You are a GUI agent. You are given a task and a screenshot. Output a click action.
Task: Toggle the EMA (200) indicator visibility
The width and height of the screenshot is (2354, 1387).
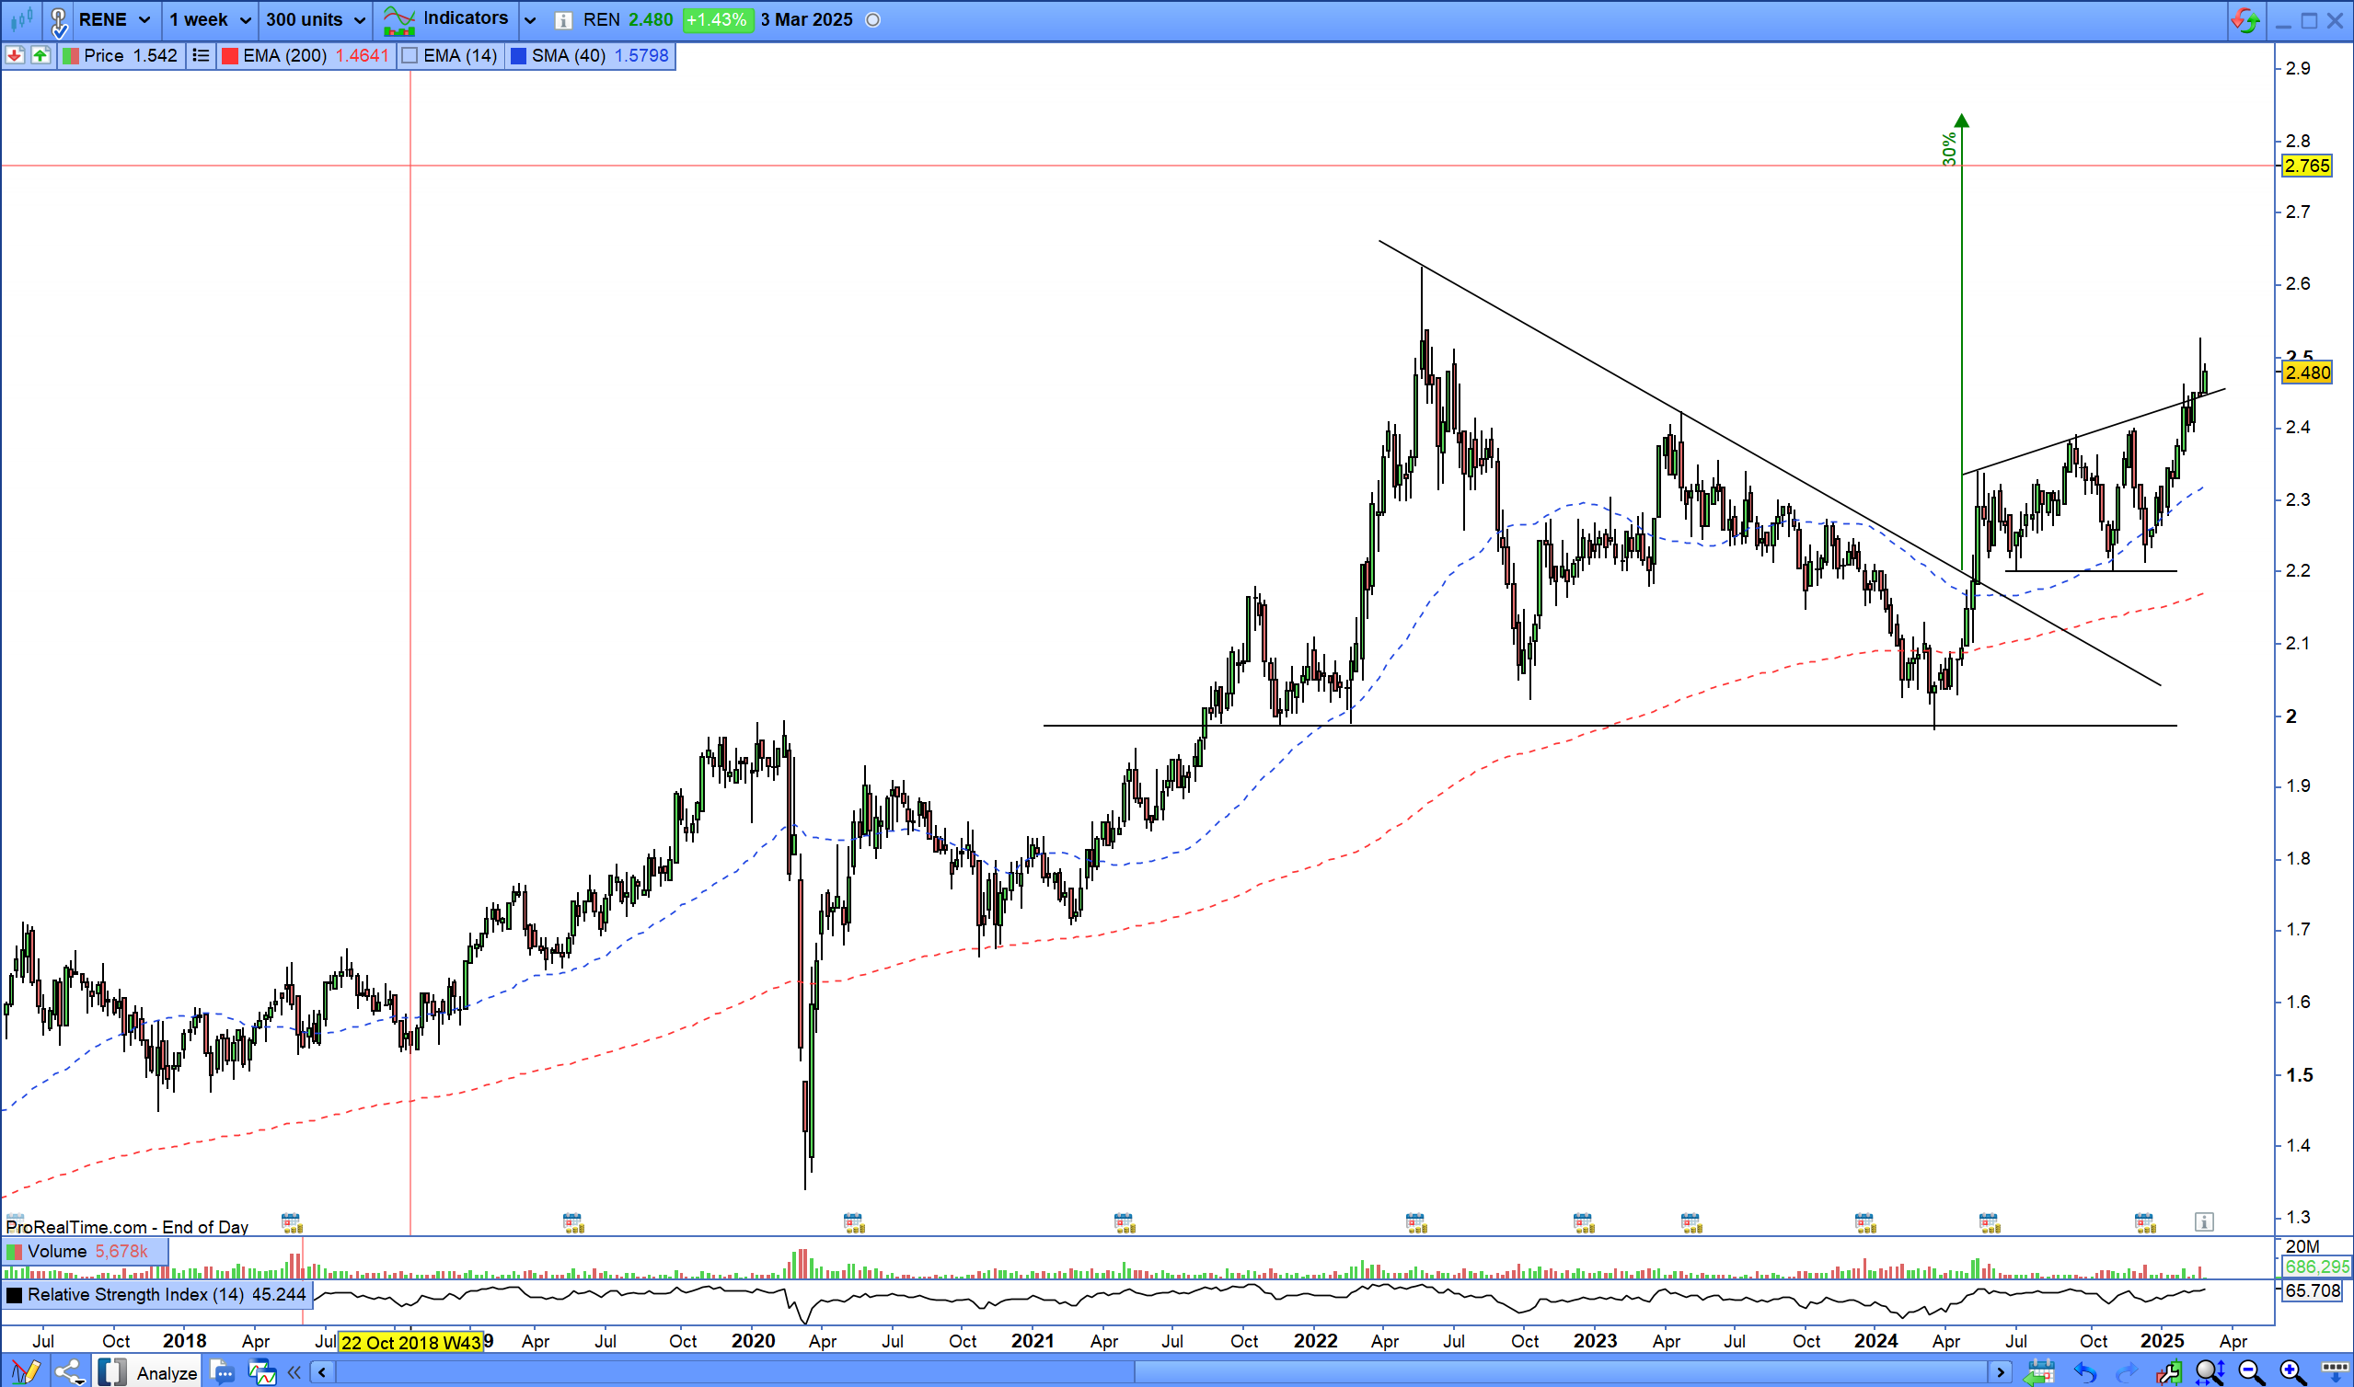click(x=230, y=55)
